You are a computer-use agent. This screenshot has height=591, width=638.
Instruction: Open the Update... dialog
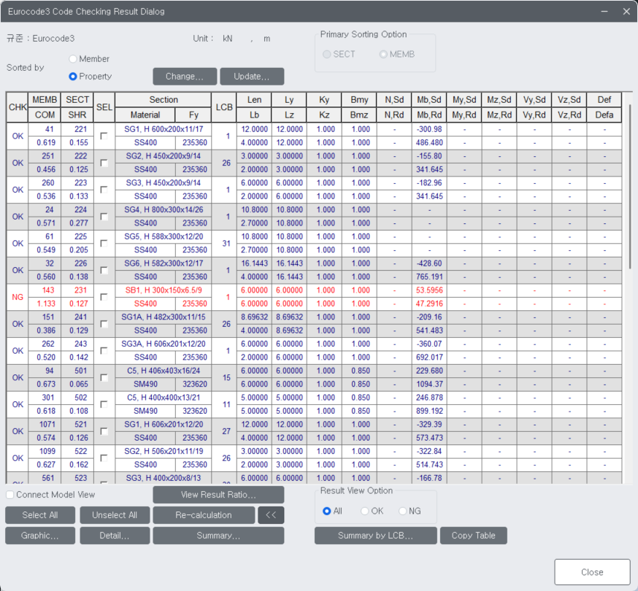[252, 76]
